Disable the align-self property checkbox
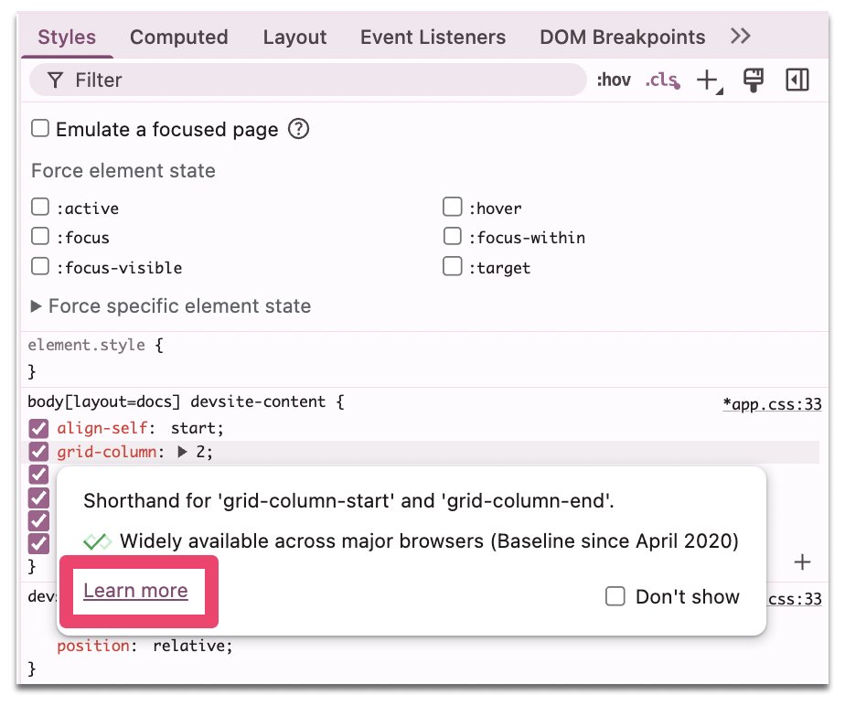 click(x=37, y=428)
